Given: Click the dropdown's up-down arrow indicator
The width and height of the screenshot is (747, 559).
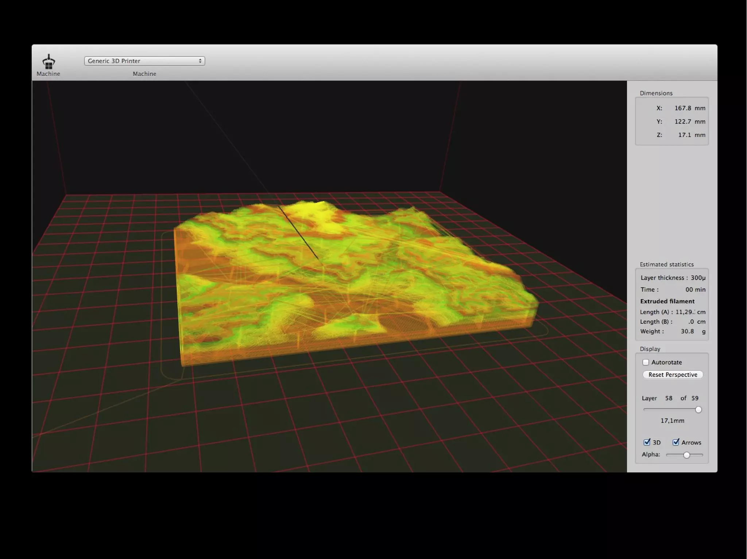Looking at the screenshot, I should coord(200,61).
